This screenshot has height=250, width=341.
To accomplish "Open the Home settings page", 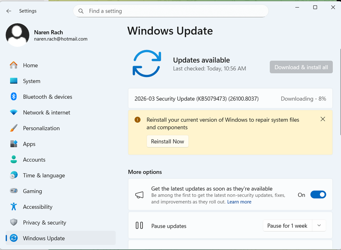I will [30, 65].
